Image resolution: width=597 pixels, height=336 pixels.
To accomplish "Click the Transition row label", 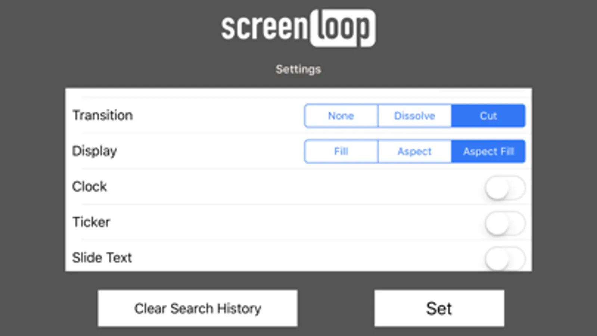I will click(x=103, y=115).
